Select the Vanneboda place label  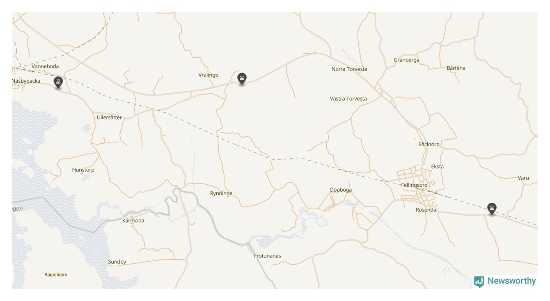[x=45, y=66]
